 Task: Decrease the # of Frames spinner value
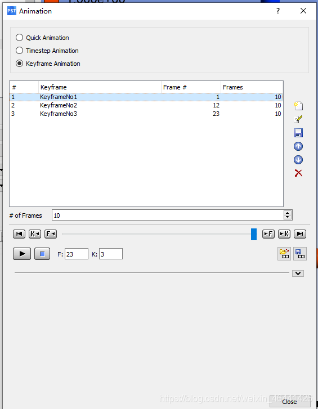pyautogui.click(x=288, y=217)
